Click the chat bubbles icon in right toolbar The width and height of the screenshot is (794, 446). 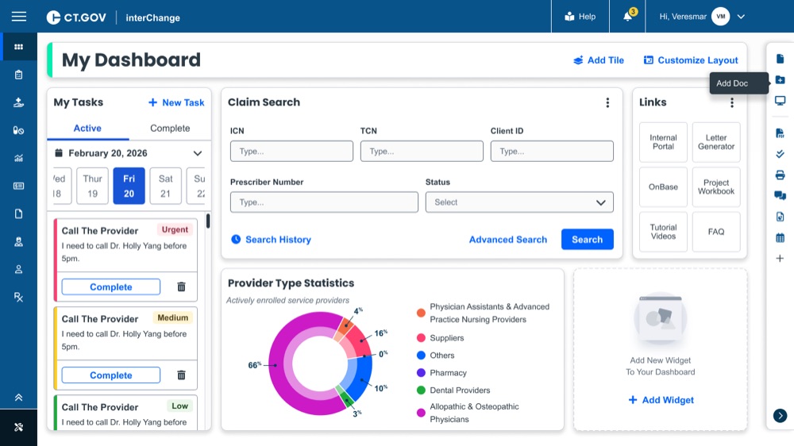(780, 195)
